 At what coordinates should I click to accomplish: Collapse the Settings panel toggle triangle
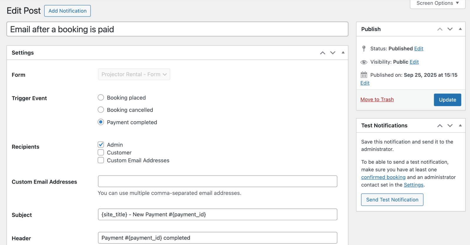[343, 53]
